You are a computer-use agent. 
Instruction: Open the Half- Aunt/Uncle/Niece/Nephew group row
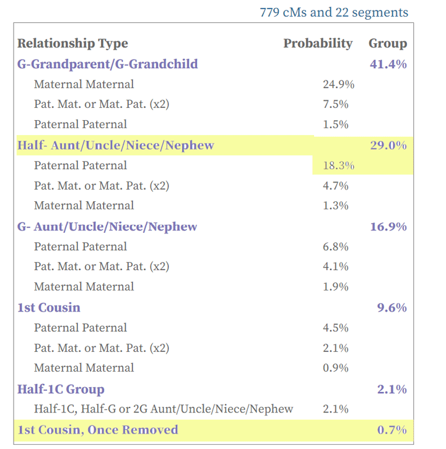click(215, 146)
